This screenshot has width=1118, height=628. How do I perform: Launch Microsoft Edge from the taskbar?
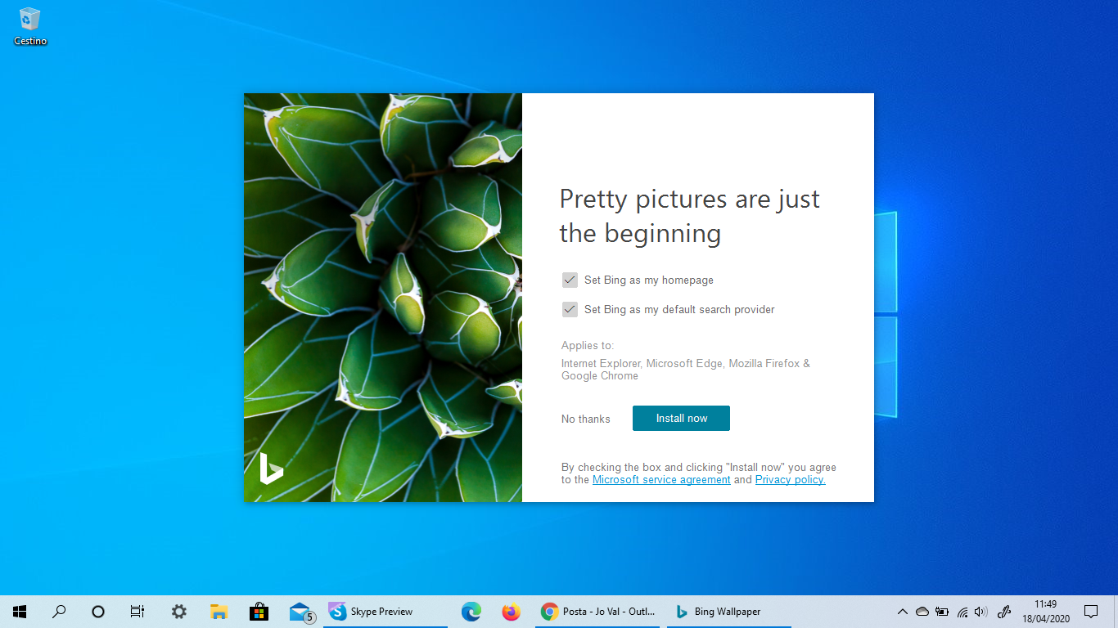[471, 612]
